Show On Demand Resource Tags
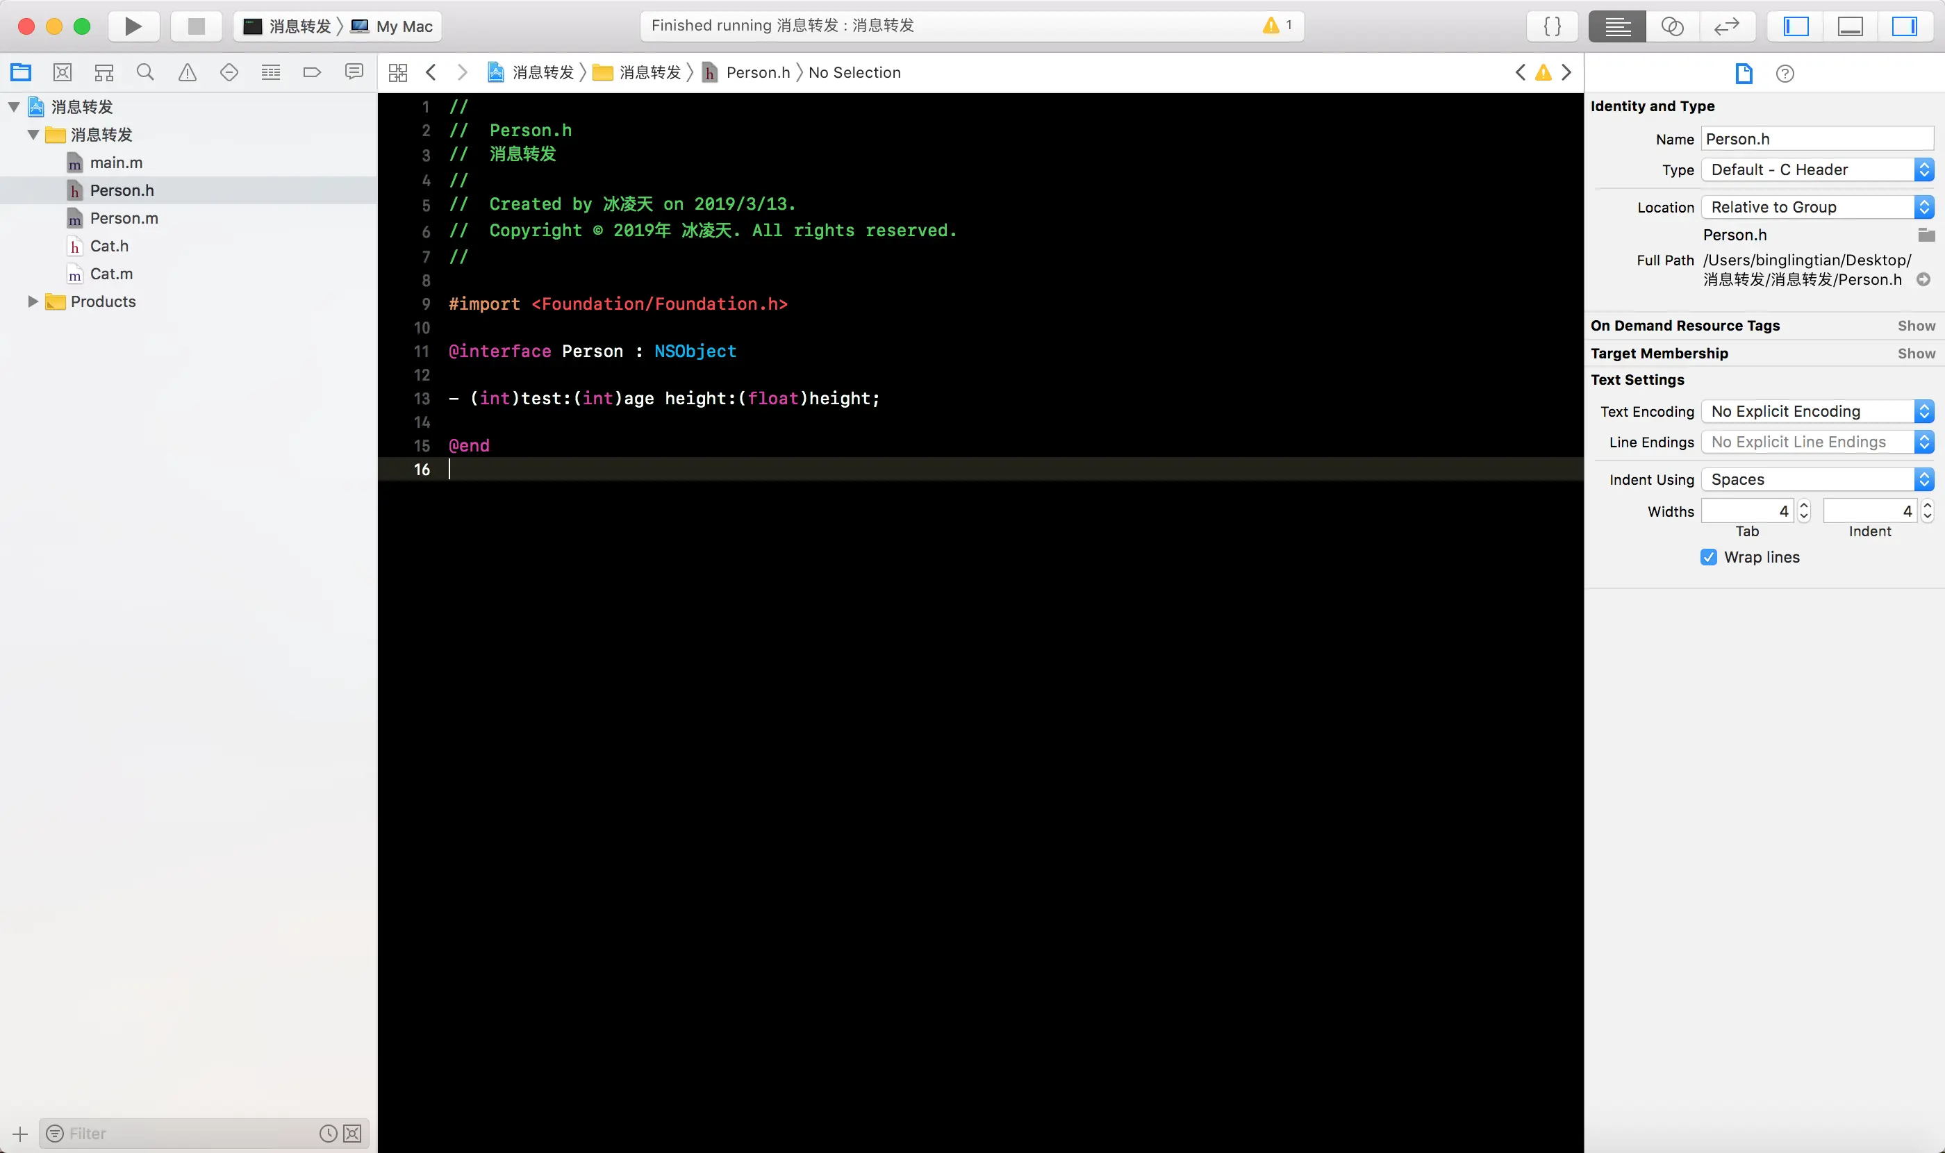 tap(1915, 326)
